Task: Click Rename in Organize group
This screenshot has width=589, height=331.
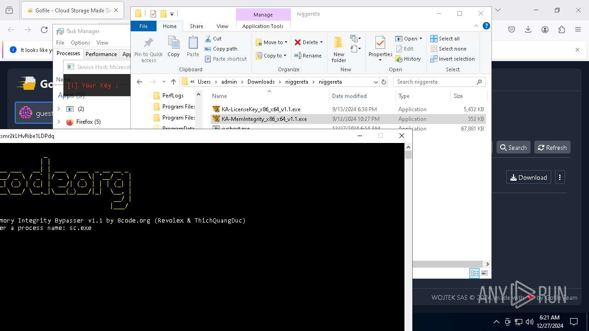Action: (308, 56)
